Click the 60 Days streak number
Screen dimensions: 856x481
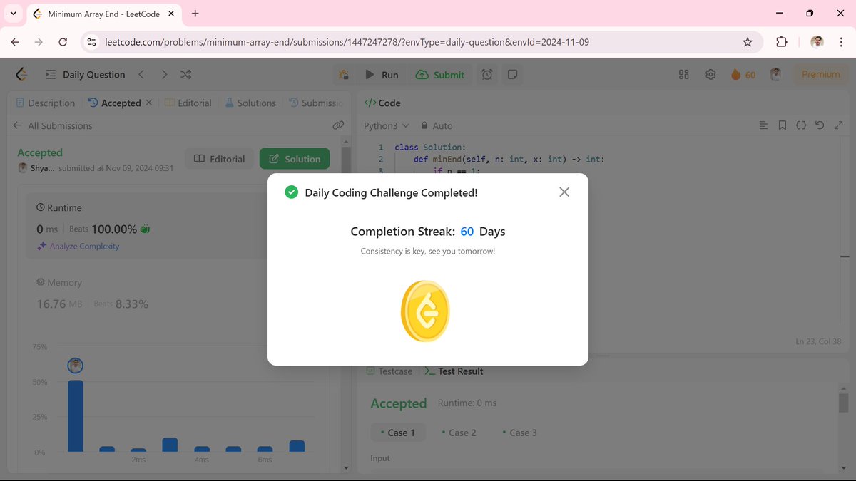pyautogui.click(x=467, y=232)
